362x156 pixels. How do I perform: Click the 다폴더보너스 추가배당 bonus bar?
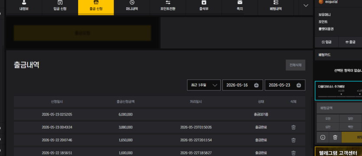(339, 91)
